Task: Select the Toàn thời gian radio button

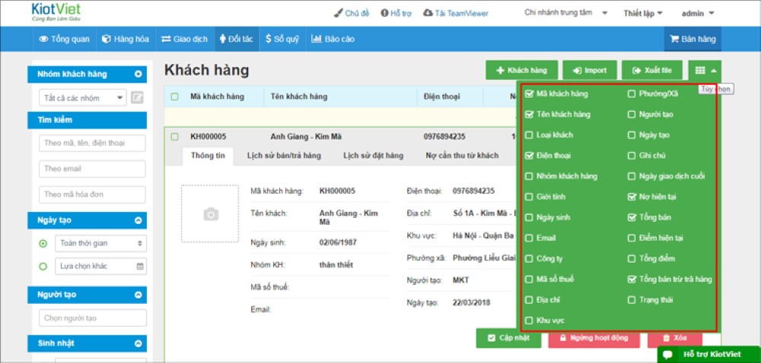Action: (x=43, y=244)
